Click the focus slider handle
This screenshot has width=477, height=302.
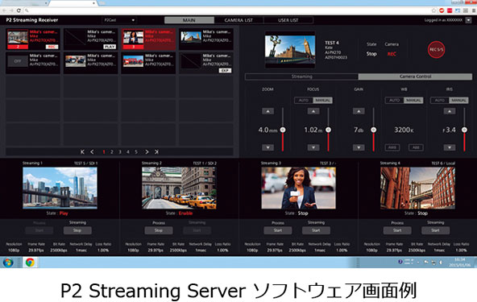pos(328,130)
